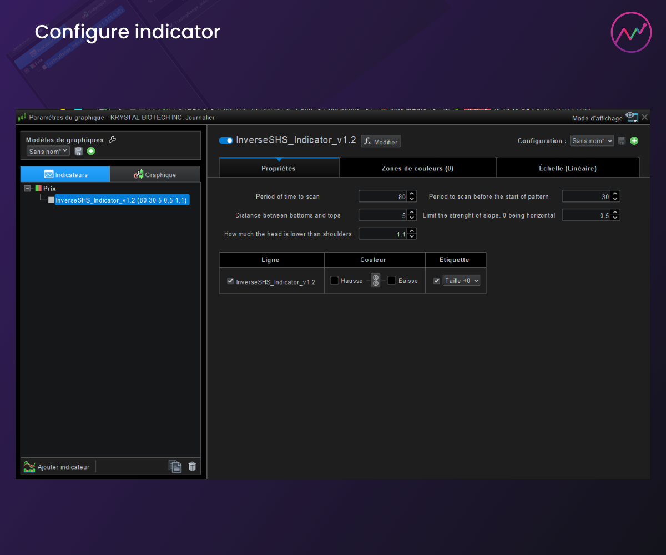Screen dimensions: 666x555
Task: Add a new chart template with the left green plus
Action: click(91, 151)
